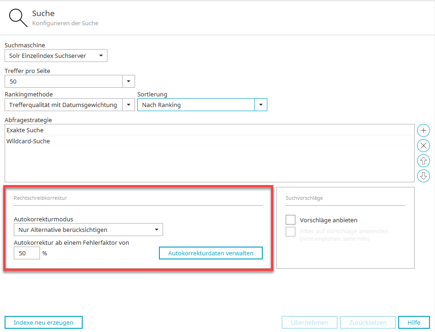The image size is (435, 332).
Task: Click the Übernehmen button
Action: click(309, 322)
